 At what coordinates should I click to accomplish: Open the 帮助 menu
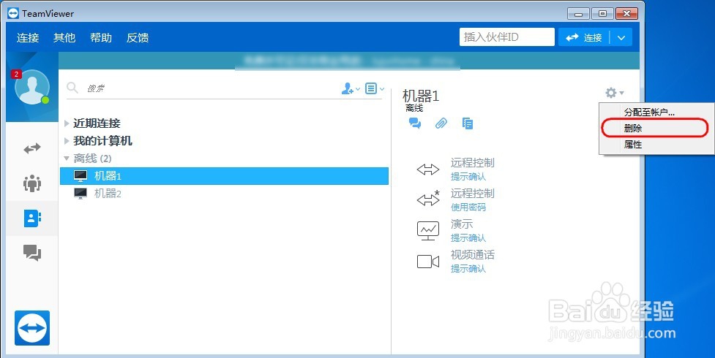(x=101, y=37)
